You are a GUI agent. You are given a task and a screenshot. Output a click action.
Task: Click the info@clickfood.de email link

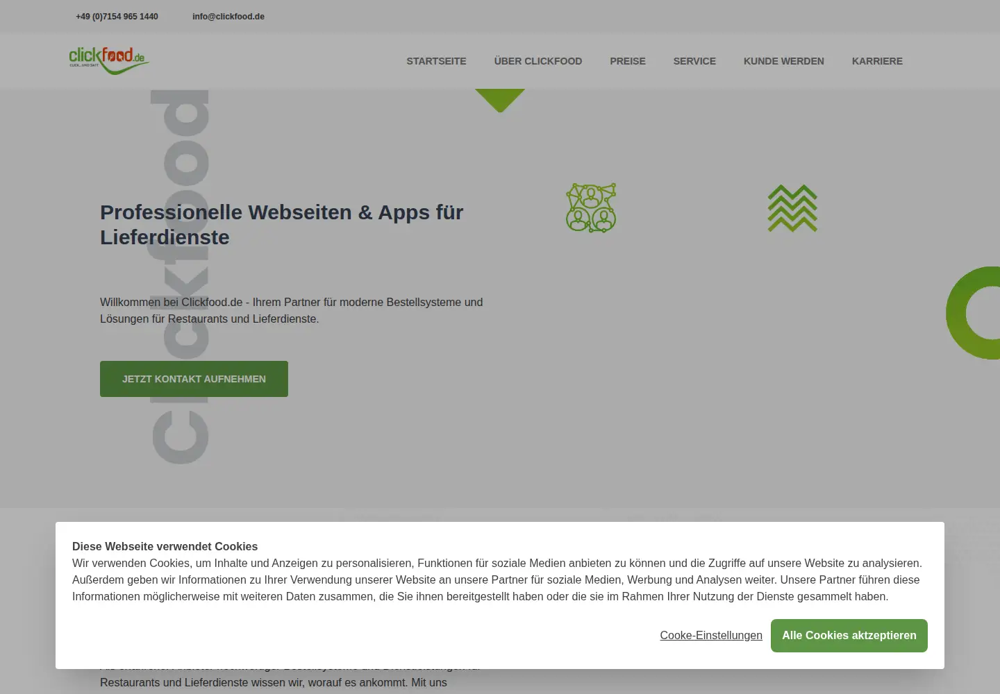(228, 17)
